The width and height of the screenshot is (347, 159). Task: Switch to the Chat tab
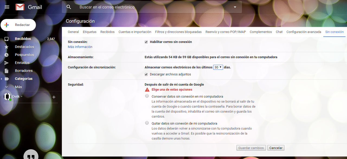pos(279,32)
